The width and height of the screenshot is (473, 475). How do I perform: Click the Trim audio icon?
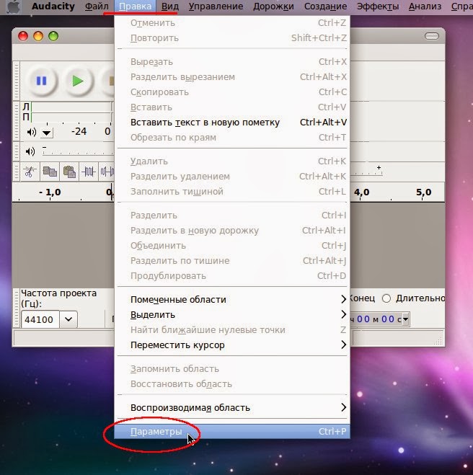click(x=89, y=172)
